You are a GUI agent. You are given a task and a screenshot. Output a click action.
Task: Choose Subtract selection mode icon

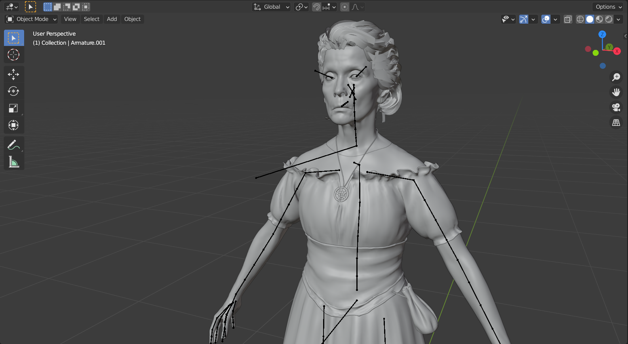[x=67, y=7]
